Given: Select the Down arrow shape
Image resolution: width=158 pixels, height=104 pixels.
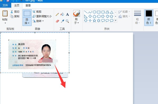Looking at the screenshot, I should click(x=86, y=20).
